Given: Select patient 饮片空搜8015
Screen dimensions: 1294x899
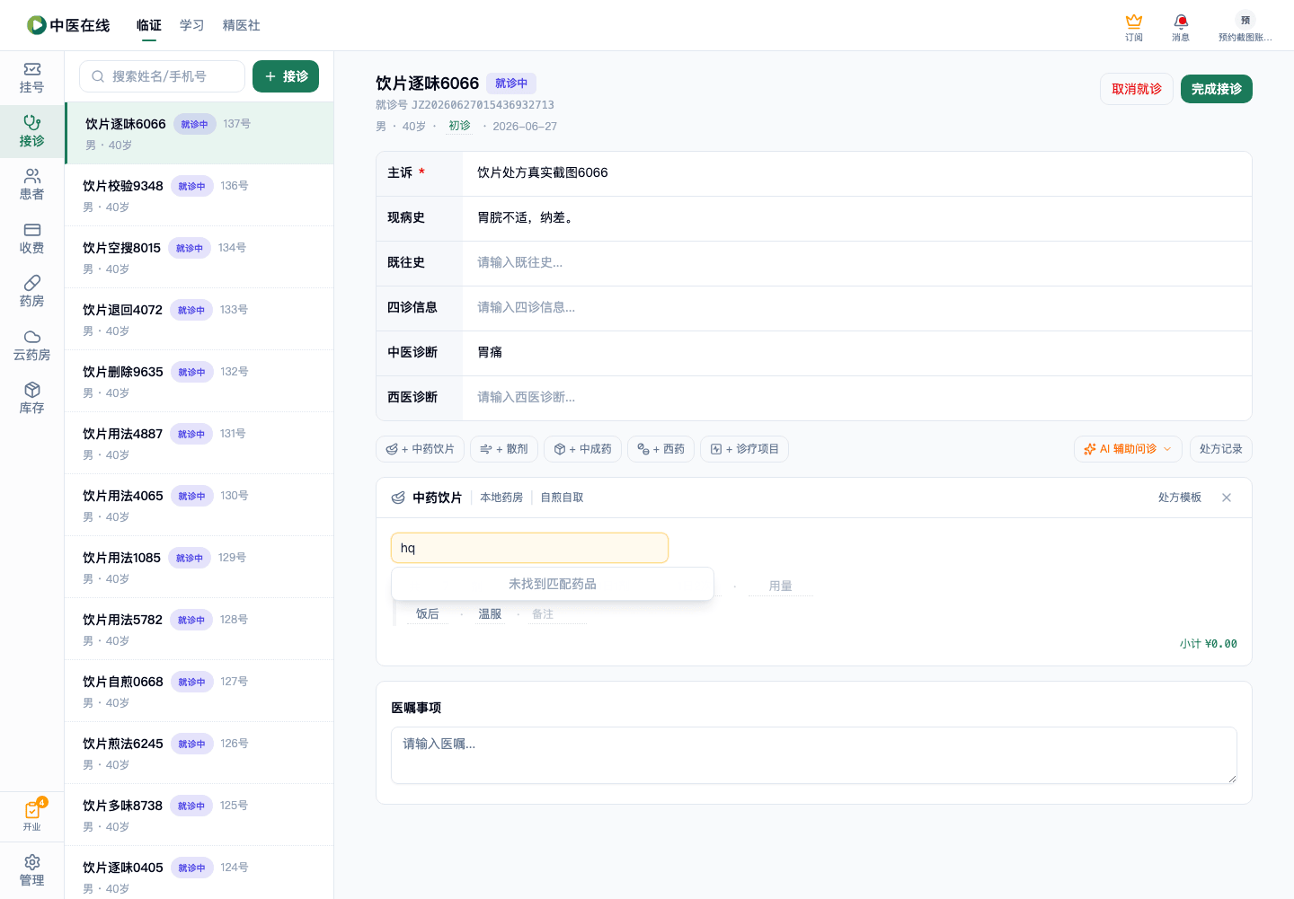Looking at the screenshot, I should pos(199,257).
